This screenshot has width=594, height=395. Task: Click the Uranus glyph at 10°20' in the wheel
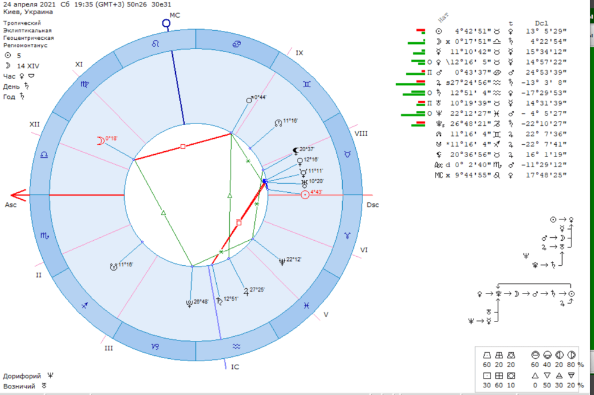(305, 183)
